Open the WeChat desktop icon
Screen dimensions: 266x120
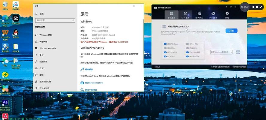pos(5,62)
